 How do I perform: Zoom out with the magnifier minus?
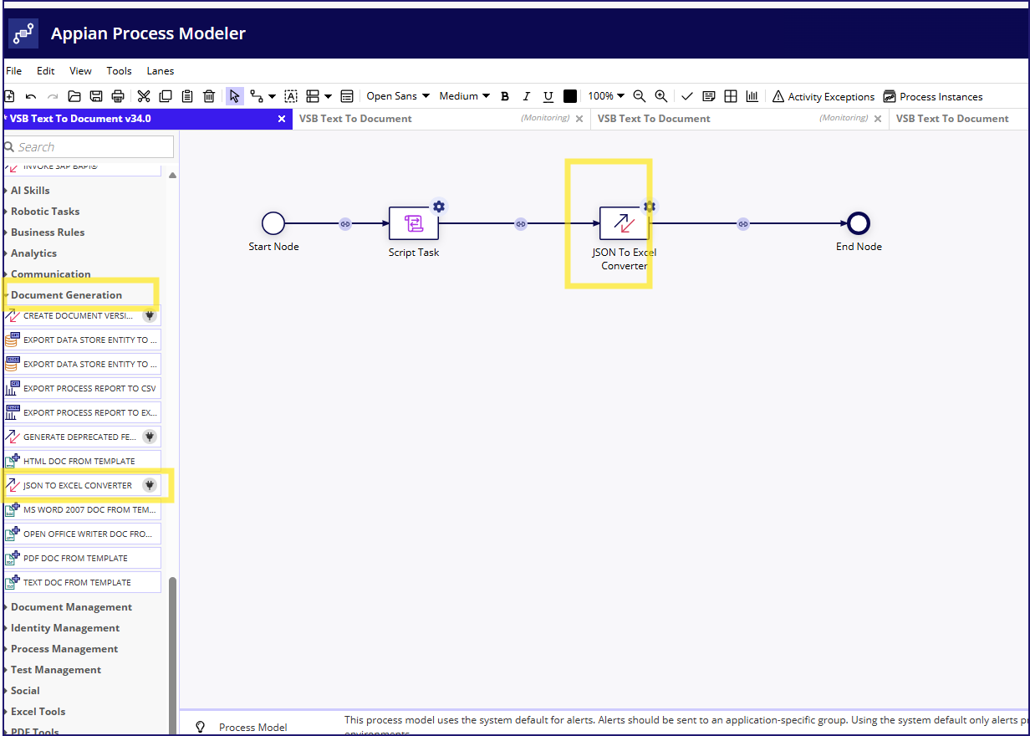pos(640,96)
